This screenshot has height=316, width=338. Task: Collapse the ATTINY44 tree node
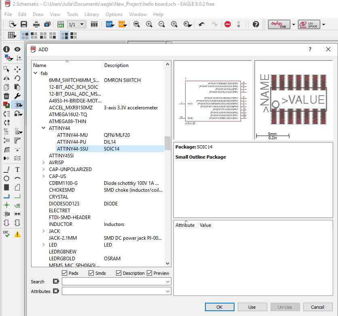pos(44,128)
